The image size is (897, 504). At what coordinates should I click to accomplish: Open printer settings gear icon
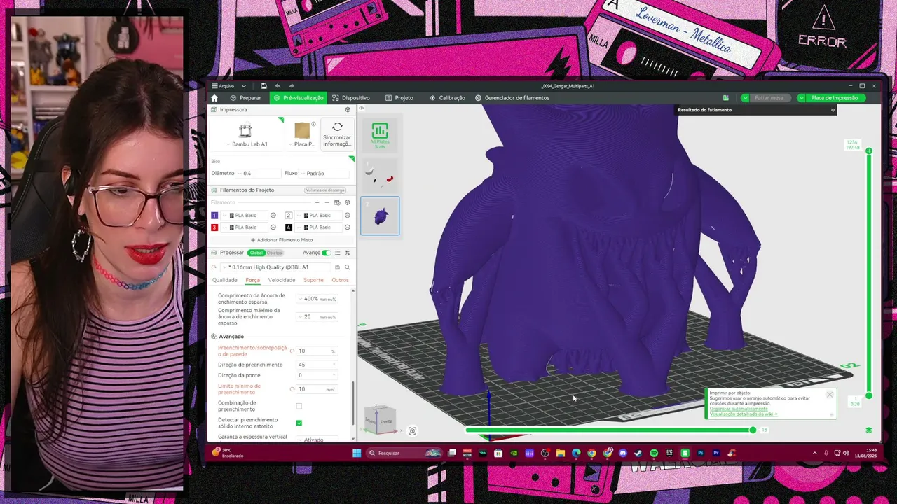(x=348, y=110)
